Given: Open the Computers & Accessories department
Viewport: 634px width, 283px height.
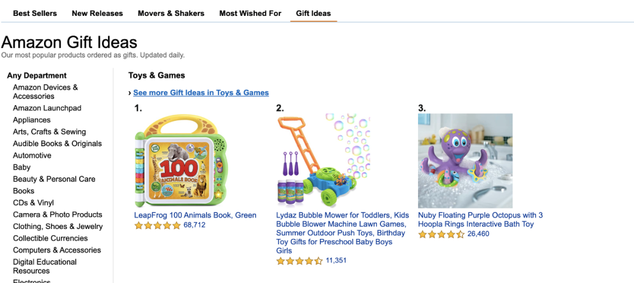Looking at the screenshot, I should point(57,250).
